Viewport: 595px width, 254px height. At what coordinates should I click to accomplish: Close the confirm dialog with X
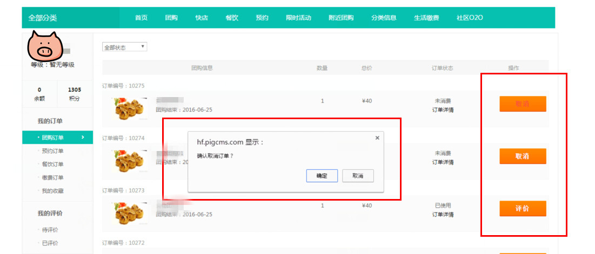click(x=377, y=138)
